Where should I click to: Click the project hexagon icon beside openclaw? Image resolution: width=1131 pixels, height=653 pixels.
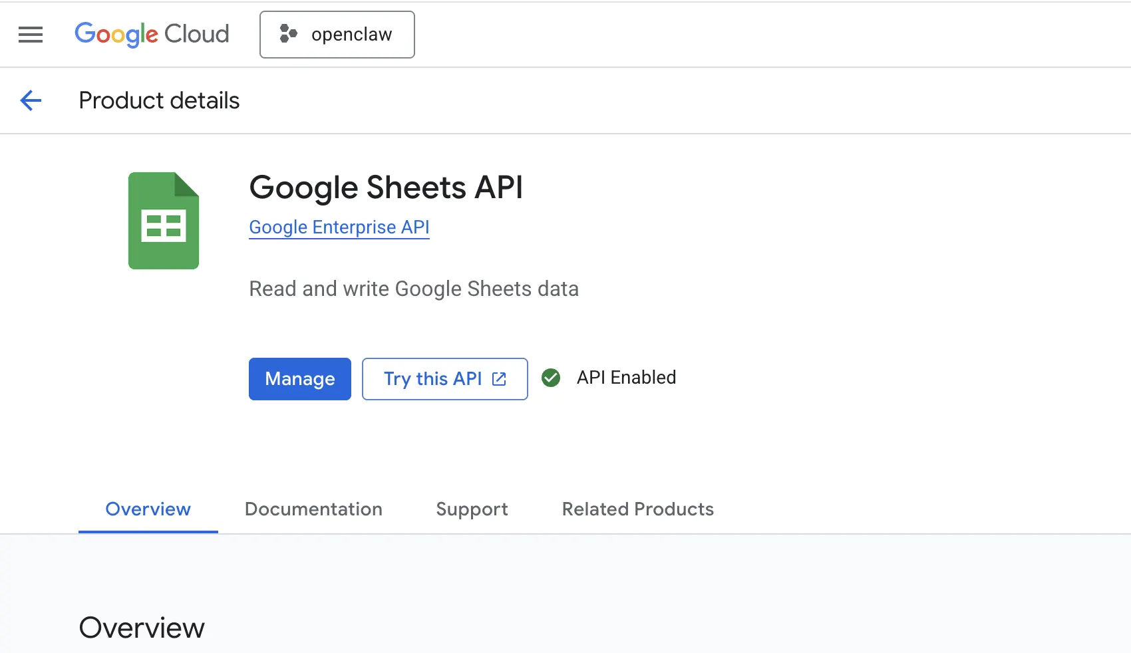tap(288, 34)
